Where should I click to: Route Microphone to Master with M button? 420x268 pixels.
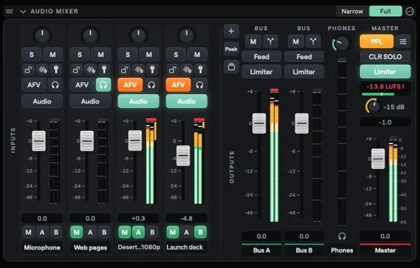coord(28,232)
